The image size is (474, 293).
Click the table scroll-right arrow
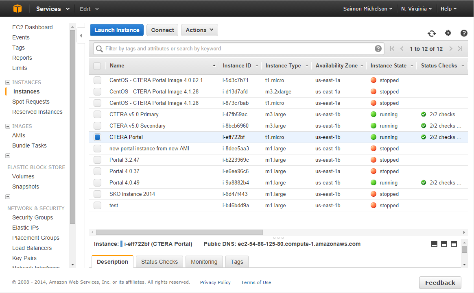pos(464,232)
